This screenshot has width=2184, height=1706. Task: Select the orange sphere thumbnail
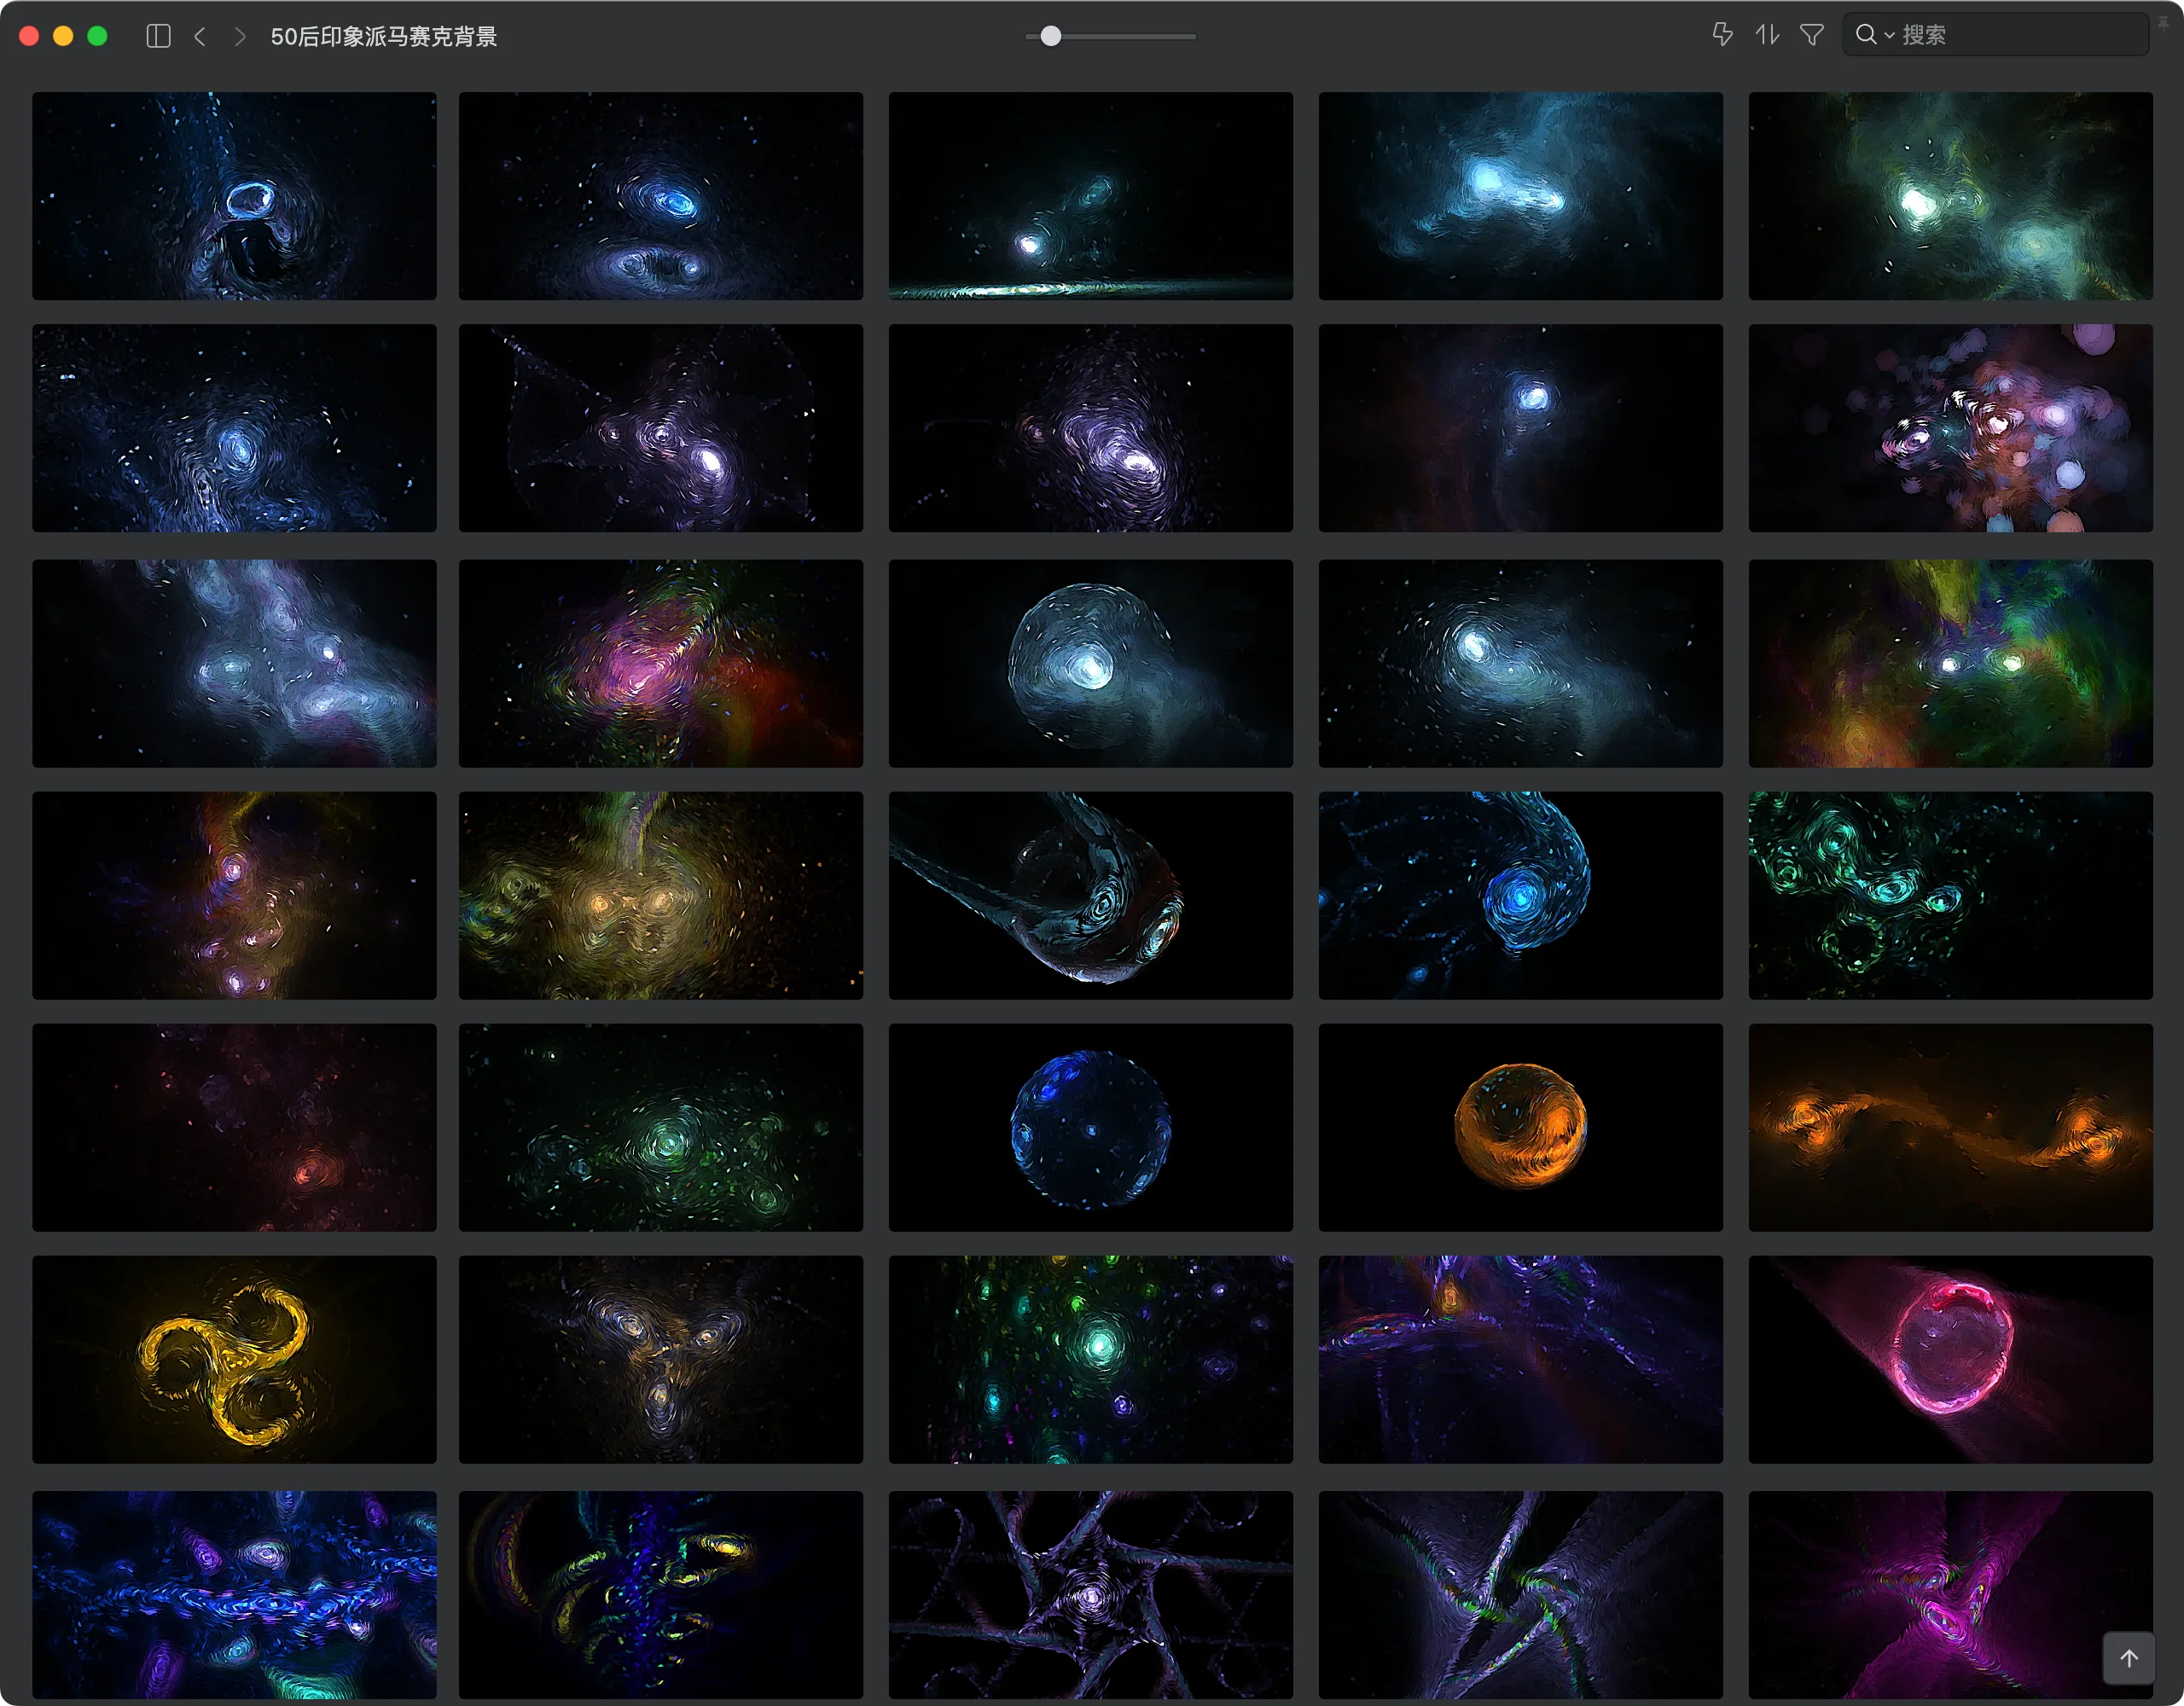click(1520, 1127)
